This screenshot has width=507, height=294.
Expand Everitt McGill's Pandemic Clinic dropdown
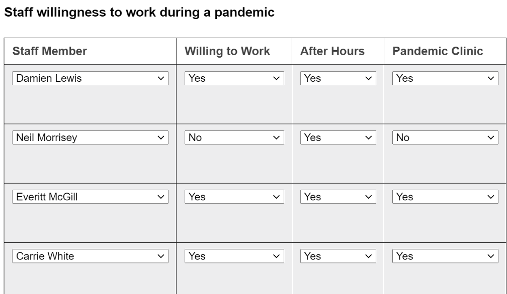point(445,197)
